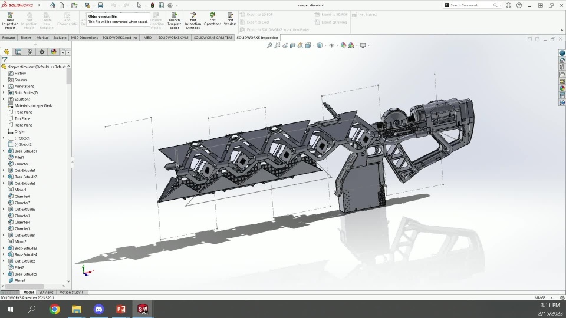Switch to the Sketch ribbon tab
Image resolution: width=566 pixels, height=318 pixels.
25,37
